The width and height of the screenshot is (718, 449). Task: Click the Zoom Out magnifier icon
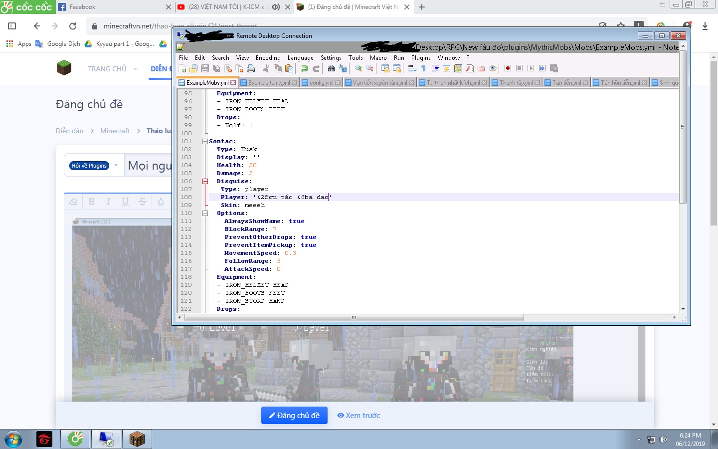click(x=370, y=68)
